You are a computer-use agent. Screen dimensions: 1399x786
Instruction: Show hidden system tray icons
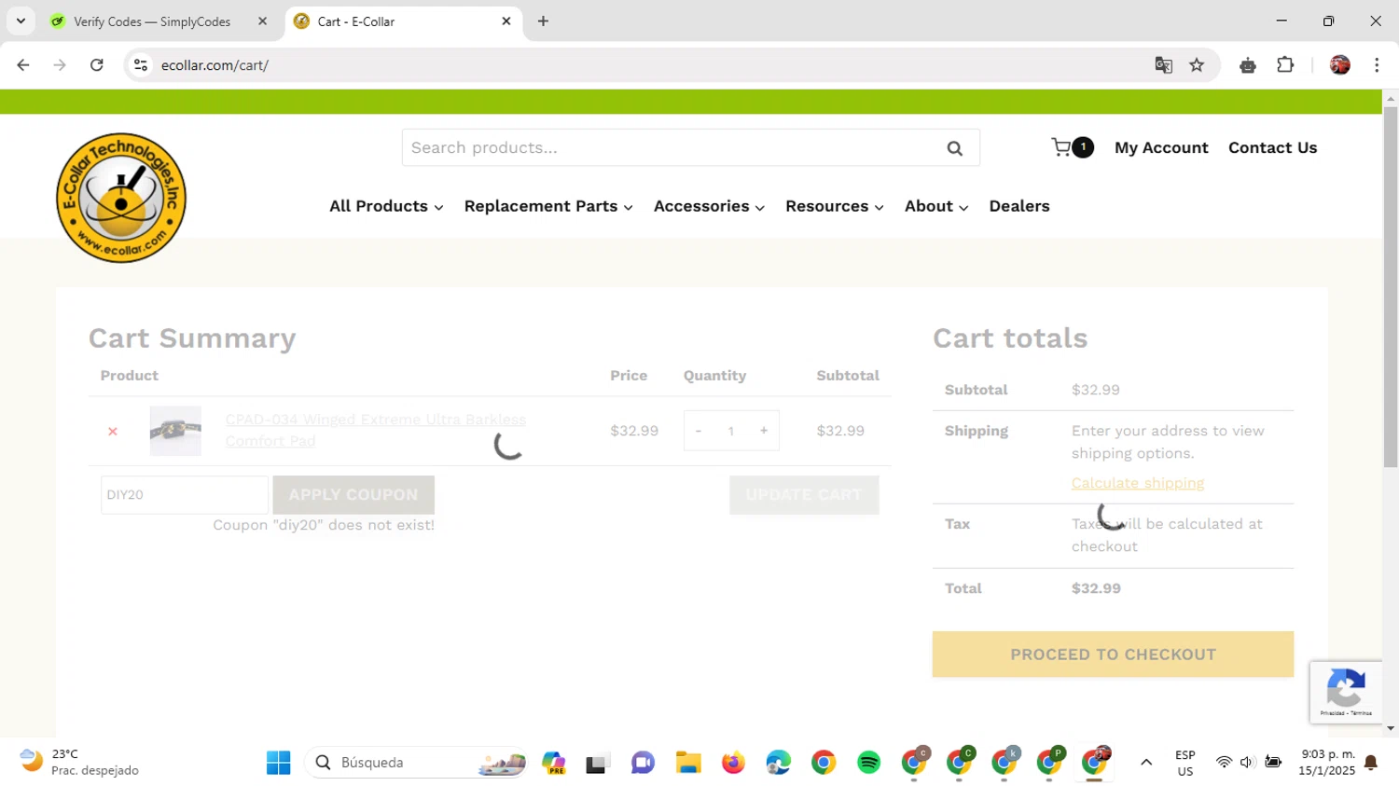coord(1146,763)
